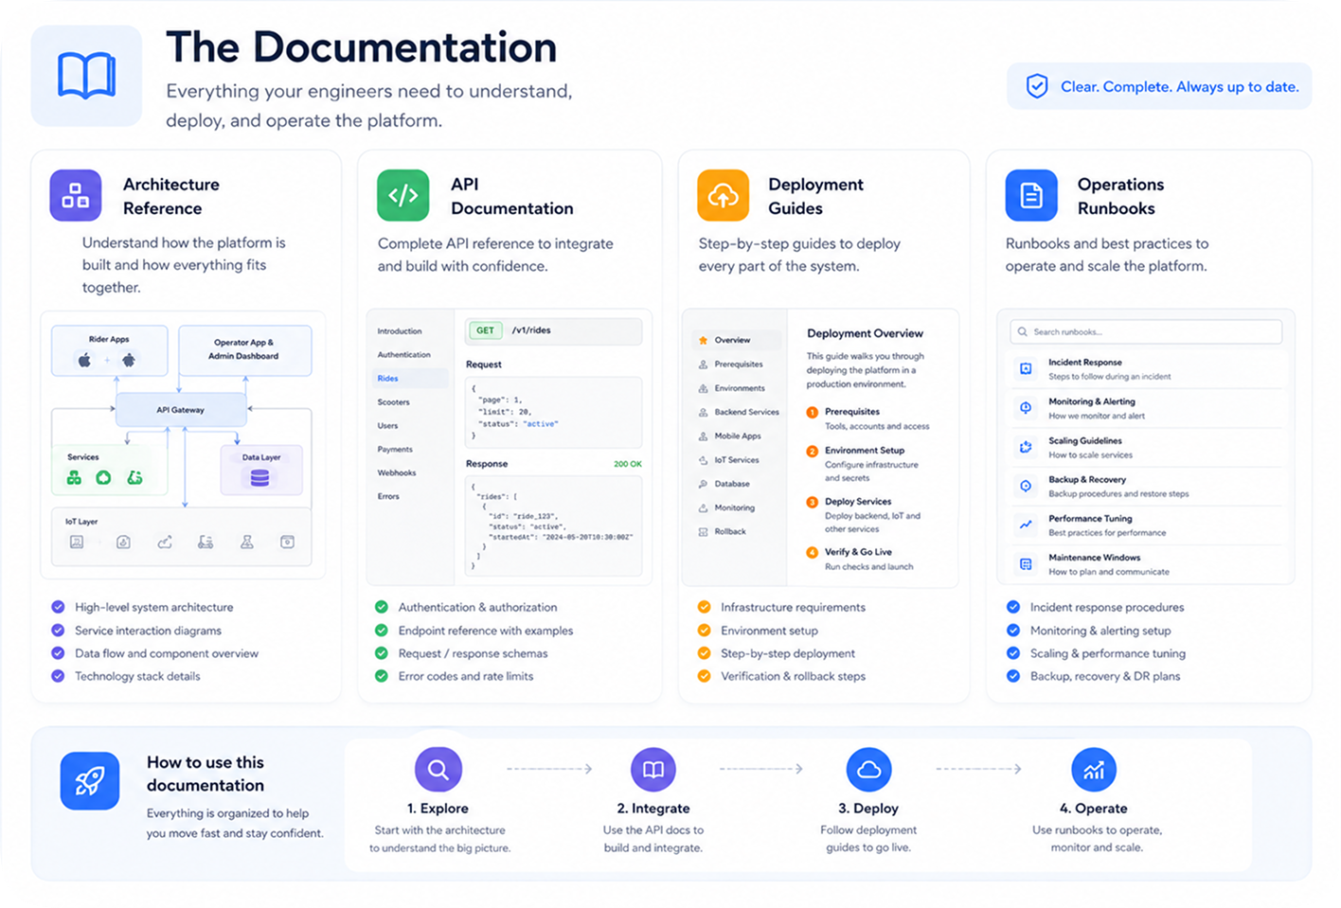This screenshot has width=1341, height=908.
Task: Click the check beside Incident response procedures
Action: [1013, 607]
